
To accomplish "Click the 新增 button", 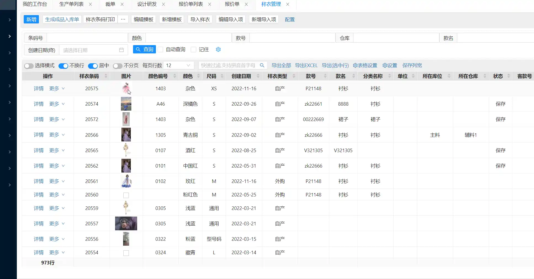I will (x=31, y=19).
